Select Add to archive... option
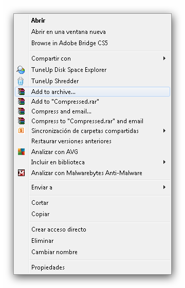The image size is (185, 288). pos(92,92)
